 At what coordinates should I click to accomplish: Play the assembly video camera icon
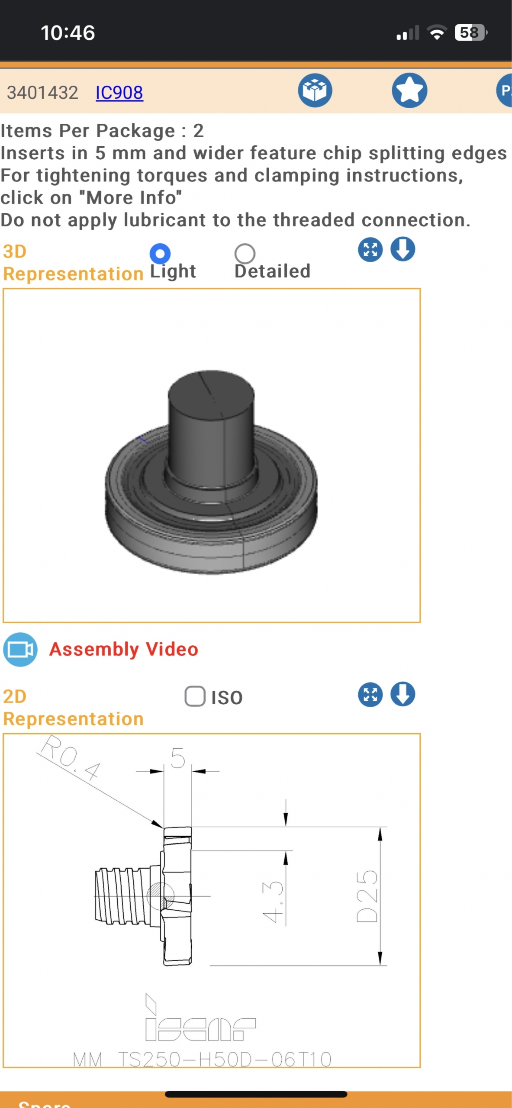pyautogui.click(x=20, y=649)
